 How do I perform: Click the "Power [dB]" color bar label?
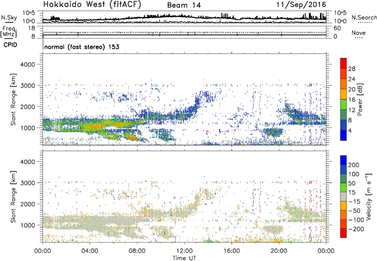[360, 99]
